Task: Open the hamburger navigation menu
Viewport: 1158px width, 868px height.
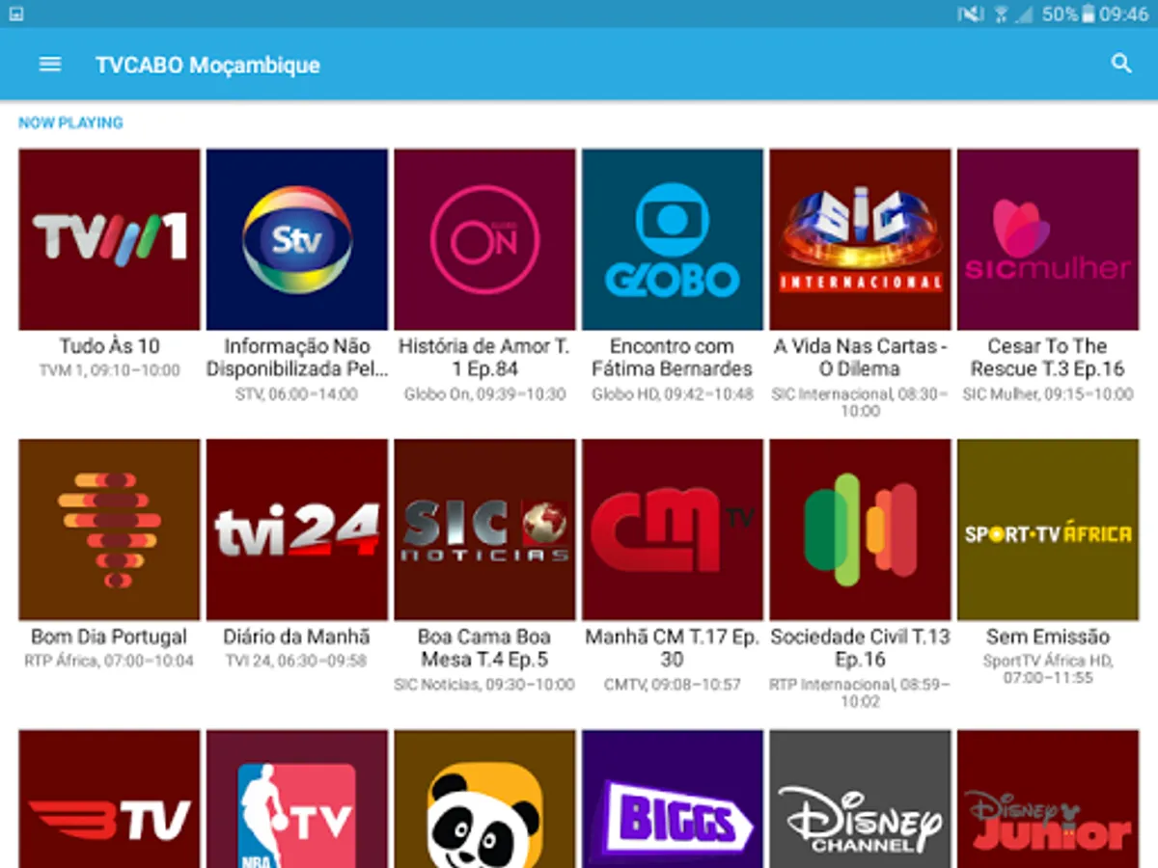Action: click(x=50, y=65)
